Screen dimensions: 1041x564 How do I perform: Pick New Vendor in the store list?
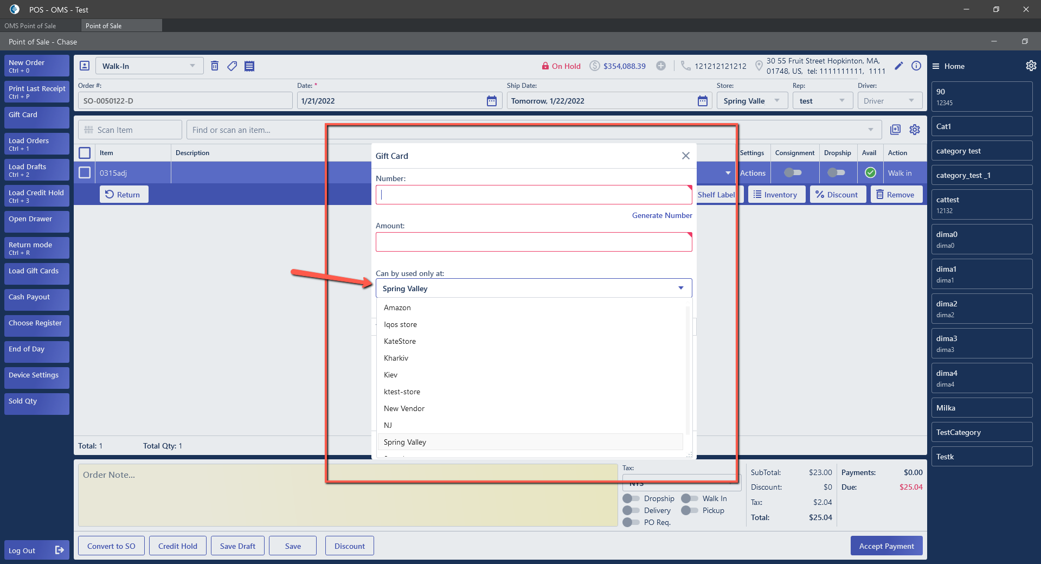pyautogui.click(x=530, y=408)
